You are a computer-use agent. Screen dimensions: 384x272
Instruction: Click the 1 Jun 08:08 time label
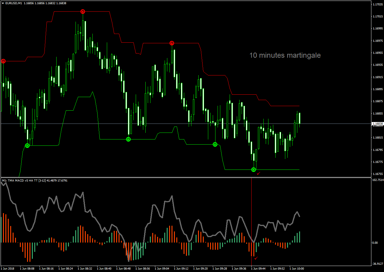tap(27, 269)
